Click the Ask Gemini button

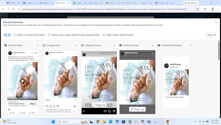(x=191, y=3)
